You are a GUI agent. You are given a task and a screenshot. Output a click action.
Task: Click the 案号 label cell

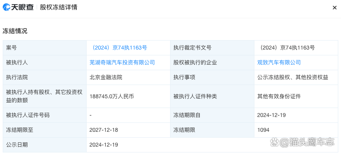pyautogui.click(x=44, y=48)
